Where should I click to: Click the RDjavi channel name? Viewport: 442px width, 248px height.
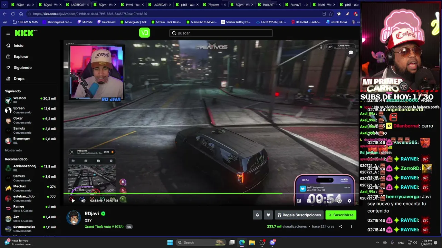coord(92,214)
